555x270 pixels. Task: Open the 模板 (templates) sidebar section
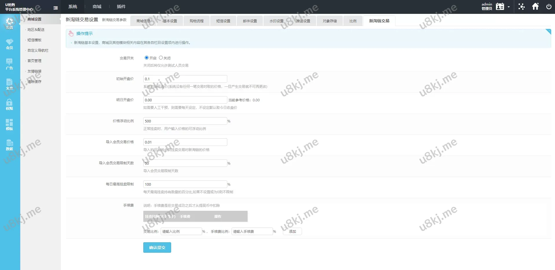[x=10, y=125]
